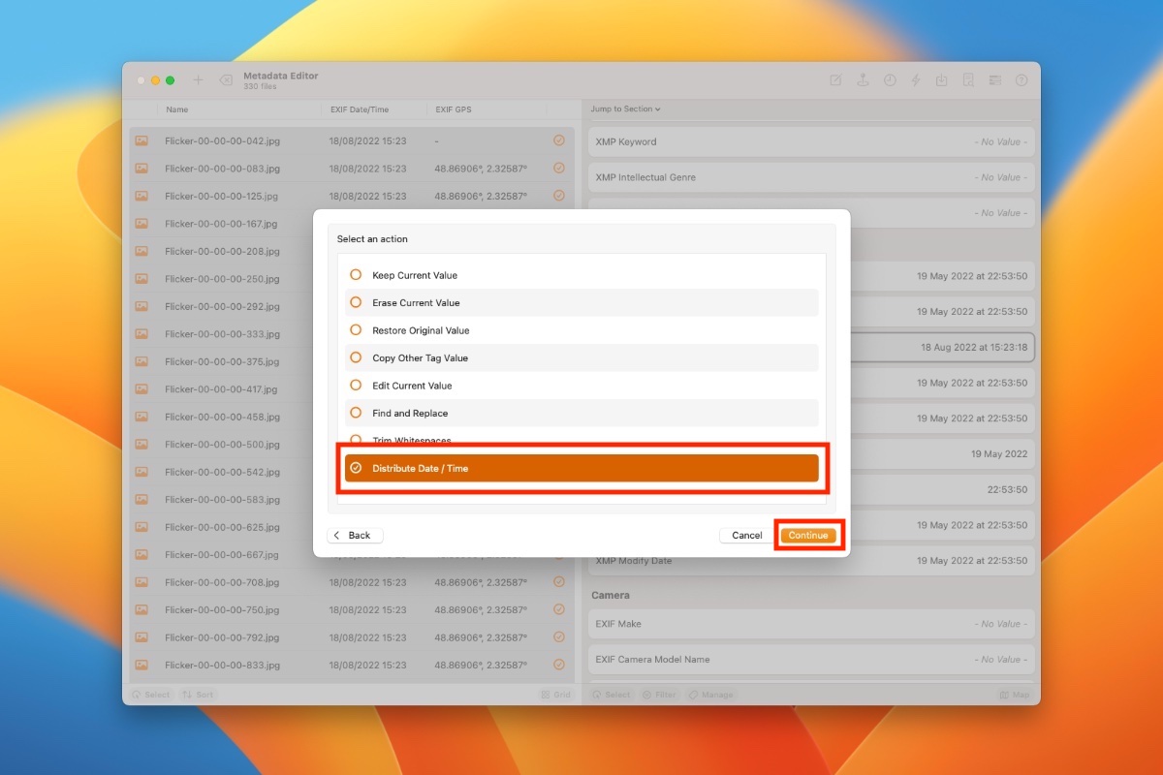
Task: Click the EXIF Make field
Action: point(811,624)
